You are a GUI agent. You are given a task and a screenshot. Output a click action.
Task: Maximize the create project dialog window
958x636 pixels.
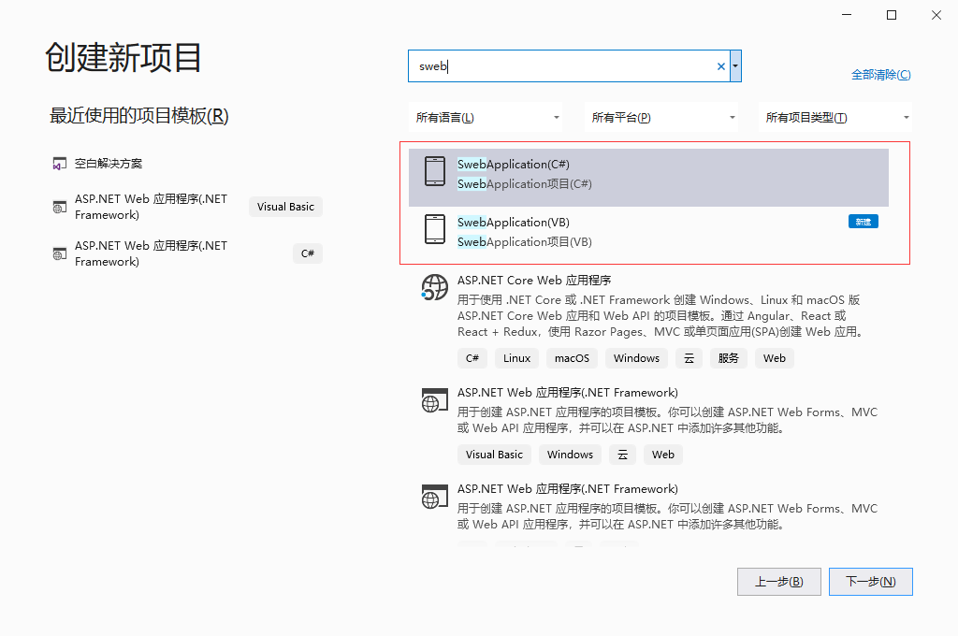pyautogui.click(x=892, y=15)
